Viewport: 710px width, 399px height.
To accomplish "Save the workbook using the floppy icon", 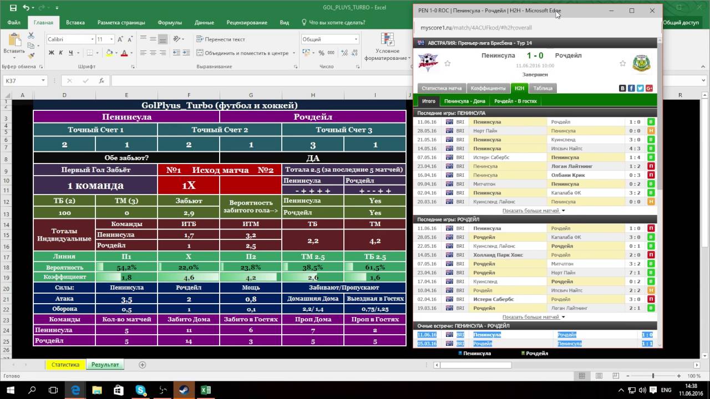I will tap(14, 8).
